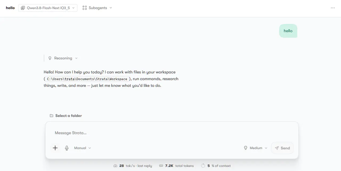This screenshot has width=341, height=171.
Task: Click the green hello message bubble
Action: [288, 31]
